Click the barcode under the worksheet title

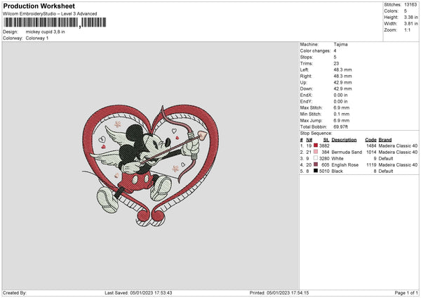point(55,22)
